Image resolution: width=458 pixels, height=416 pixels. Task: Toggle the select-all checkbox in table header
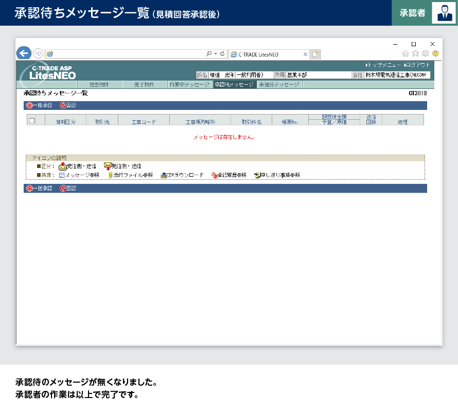pyautogui.click(x=32, y=121)
